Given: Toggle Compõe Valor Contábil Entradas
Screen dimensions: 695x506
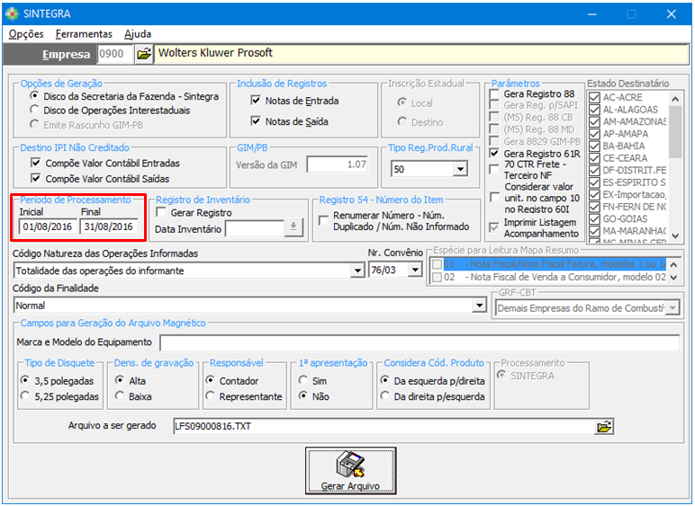Looking at the screenshot, I should point(36,163).
